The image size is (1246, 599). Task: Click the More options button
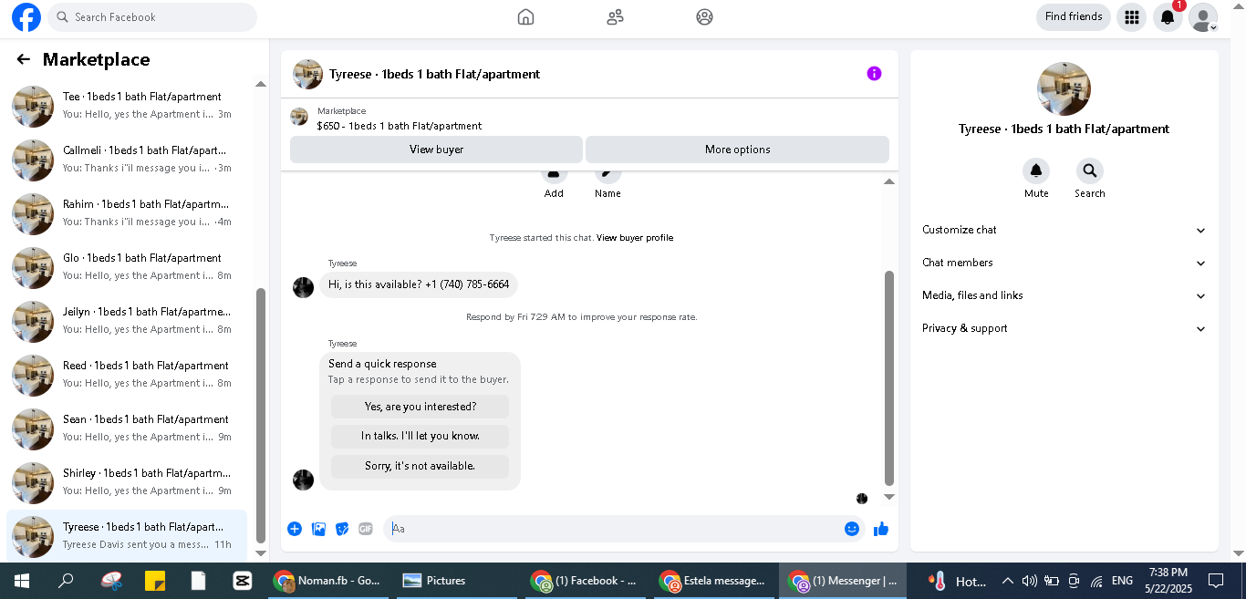tap(737, 150)
